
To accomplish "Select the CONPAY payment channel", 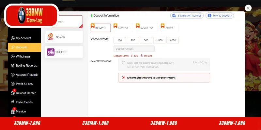I will click(x=123, y=28).
